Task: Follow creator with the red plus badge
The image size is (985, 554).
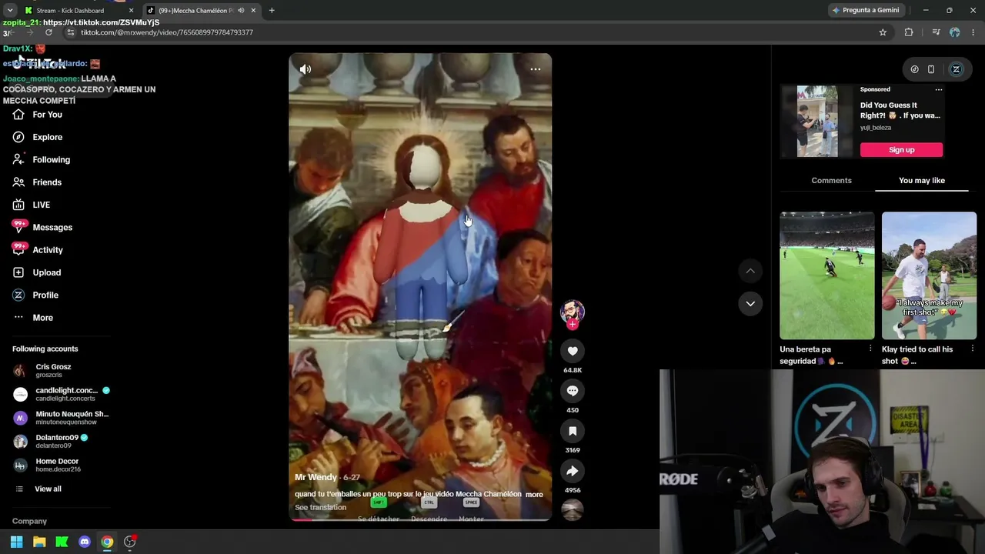Action: (x=572, y=324)
